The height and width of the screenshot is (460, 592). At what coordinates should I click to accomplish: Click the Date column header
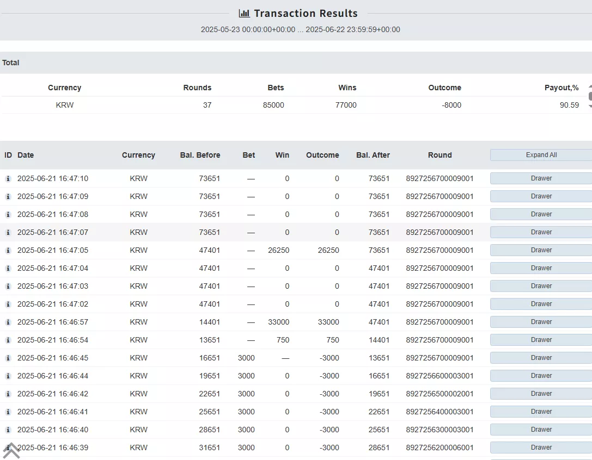(26, 155)
